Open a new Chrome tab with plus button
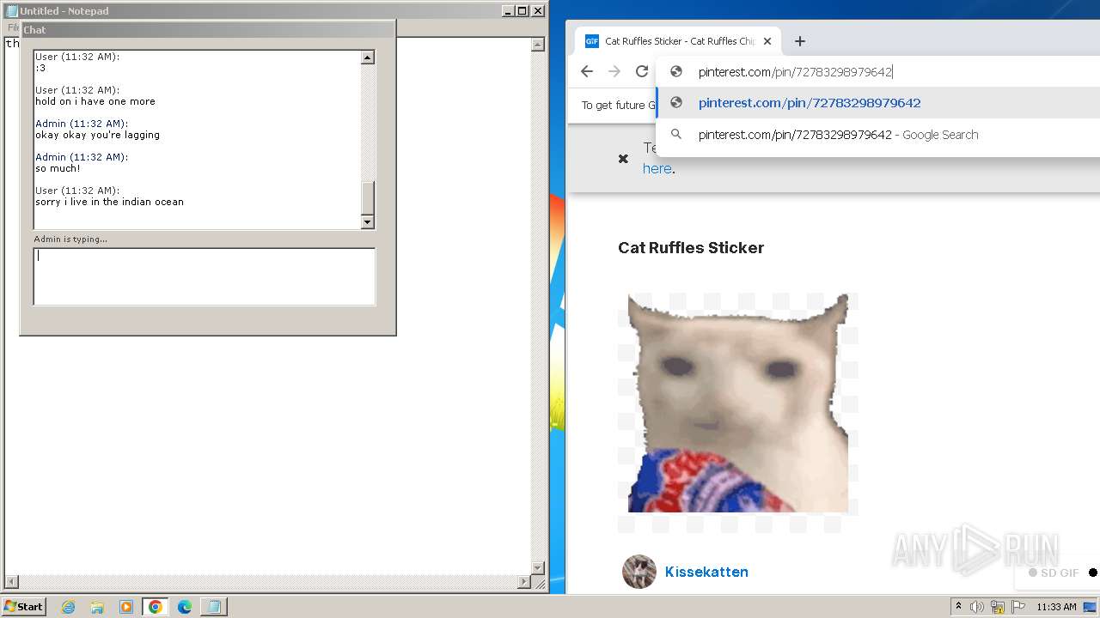The image size is (1100, 618). (x=800, y=41)
